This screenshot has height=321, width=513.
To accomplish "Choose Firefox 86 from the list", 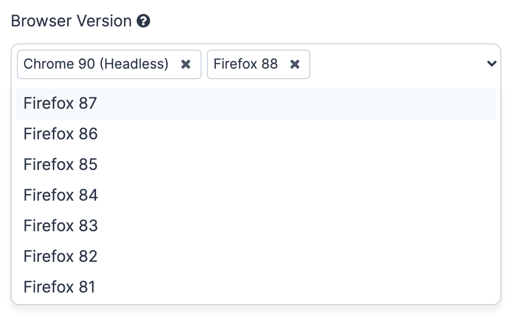I will click(x=60, y=134).
